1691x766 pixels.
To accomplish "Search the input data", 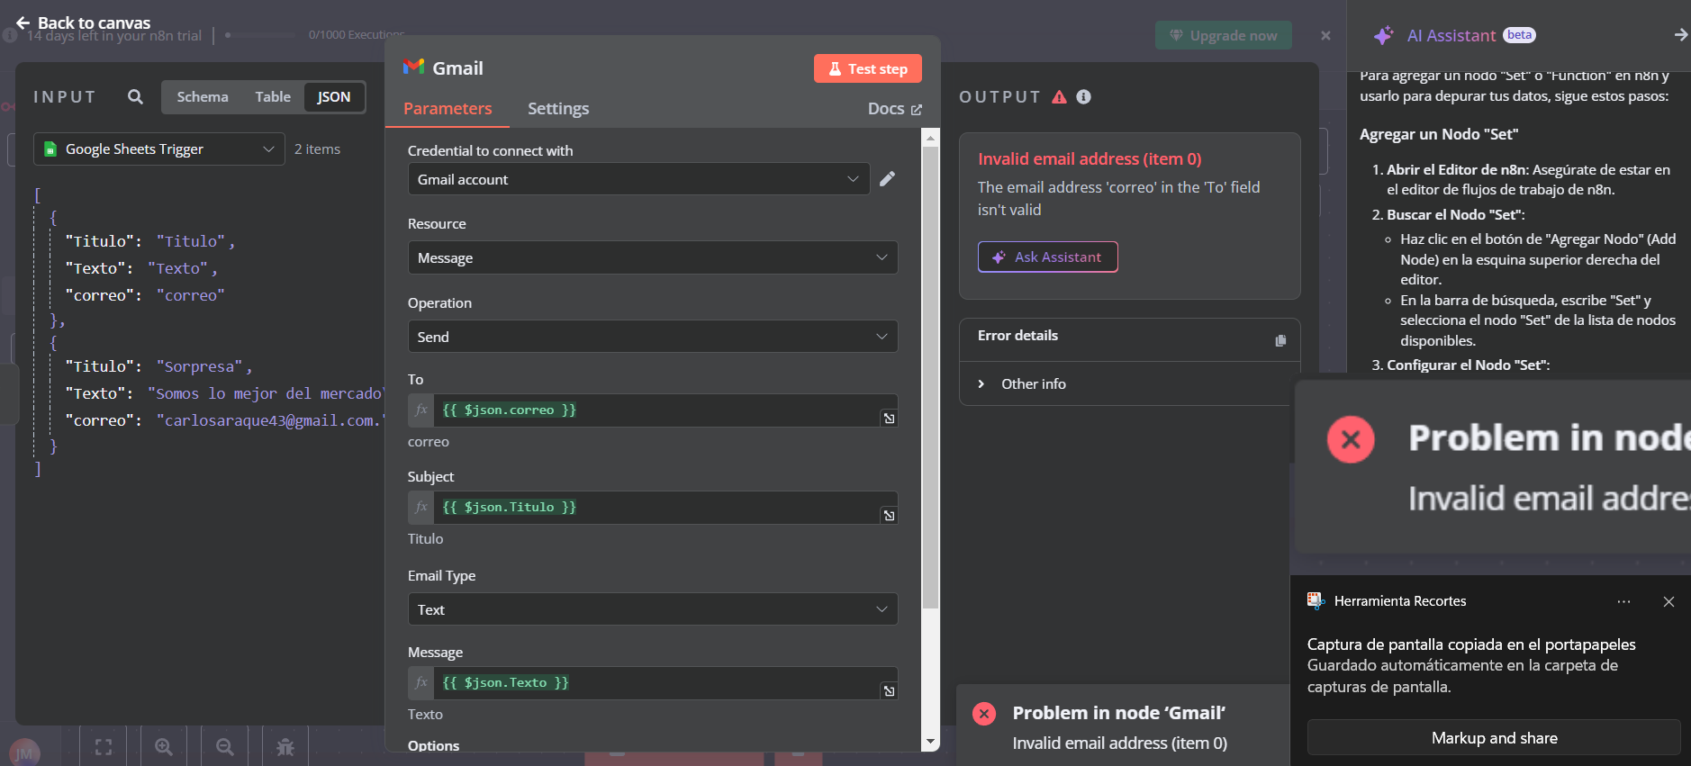I will coord(135,96).
